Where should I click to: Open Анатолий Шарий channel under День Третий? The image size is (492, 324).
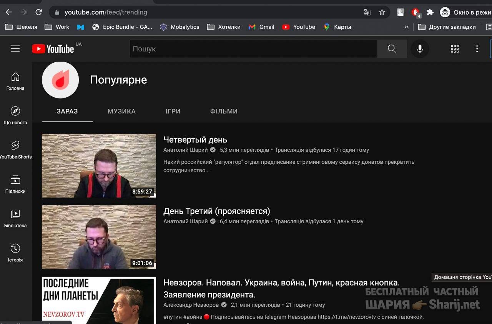[x=185, y=221]
